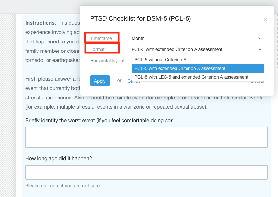Close the PCL-5 dialog with the X

click(265, 19)
